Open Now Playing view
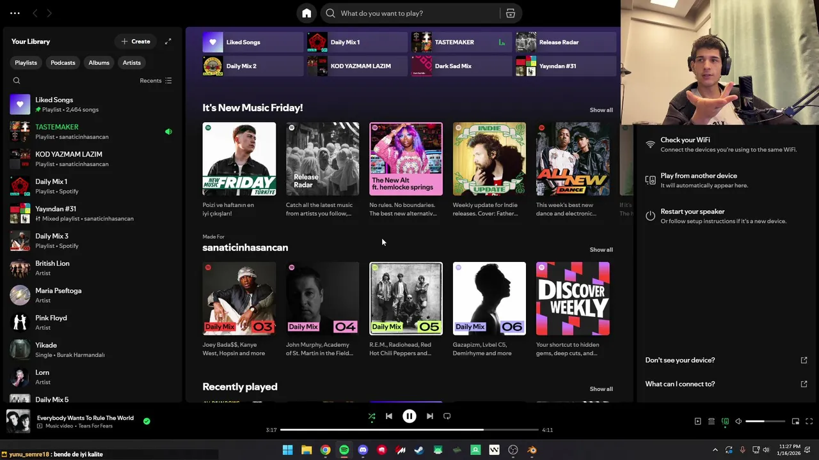 tap(697, 422)
